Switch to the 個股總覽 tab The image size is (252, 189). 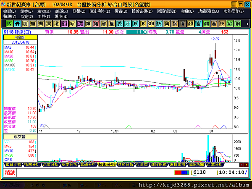point(159,164)
